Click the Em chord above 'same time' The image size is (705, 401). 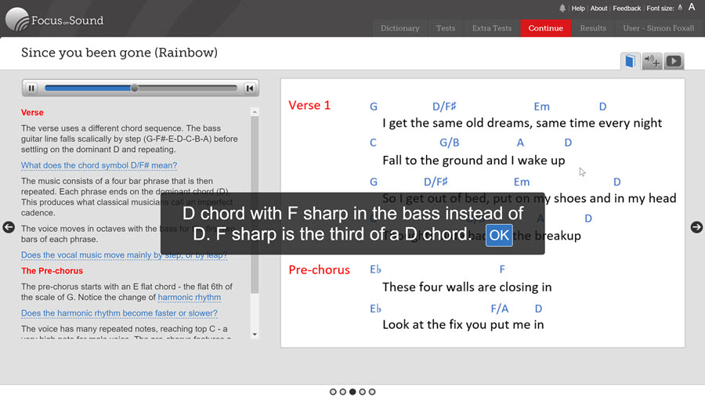(x=542, y=107)
